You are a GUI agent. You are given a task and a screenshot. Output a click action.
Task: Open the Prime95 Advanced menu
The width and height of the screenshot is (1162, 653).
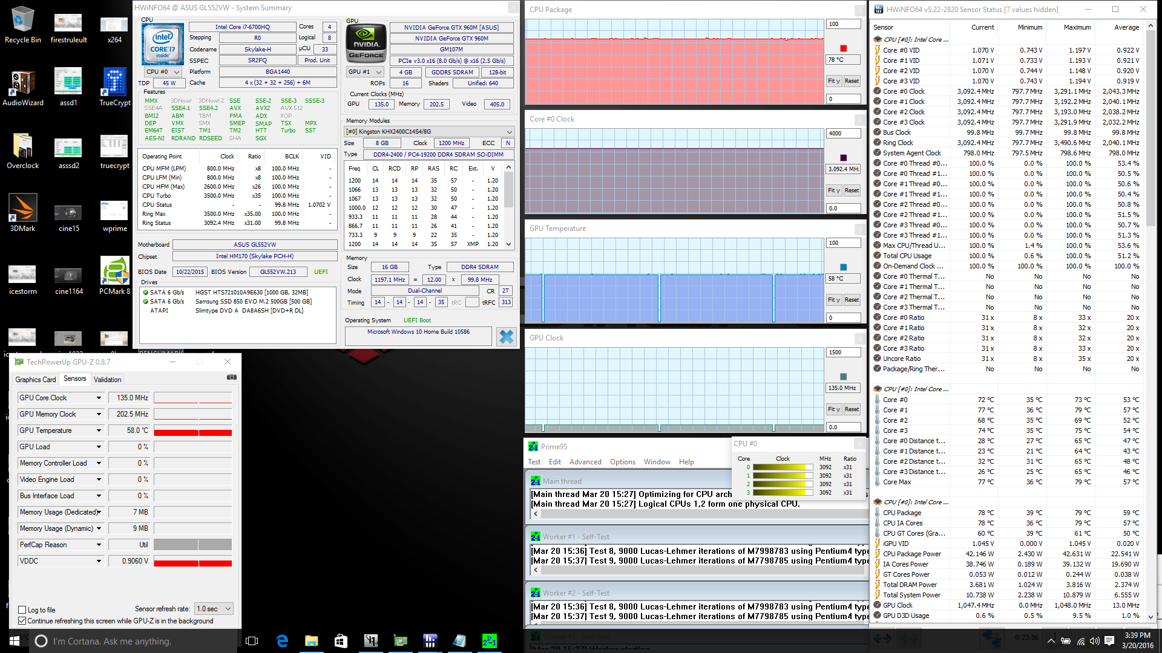point(585,462)
